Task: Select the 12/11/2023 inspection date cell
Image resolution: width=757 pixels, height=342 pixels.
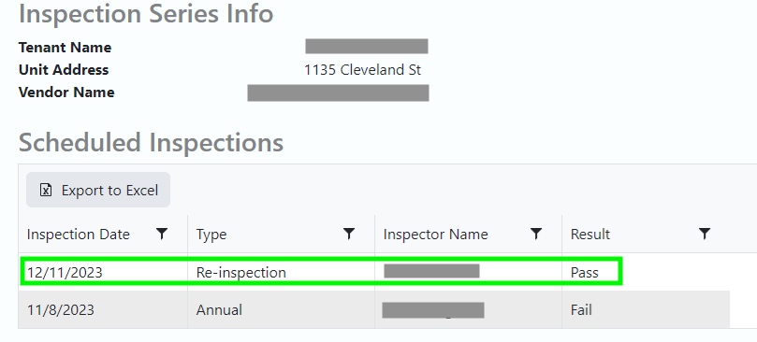Action: click(65, 273)
